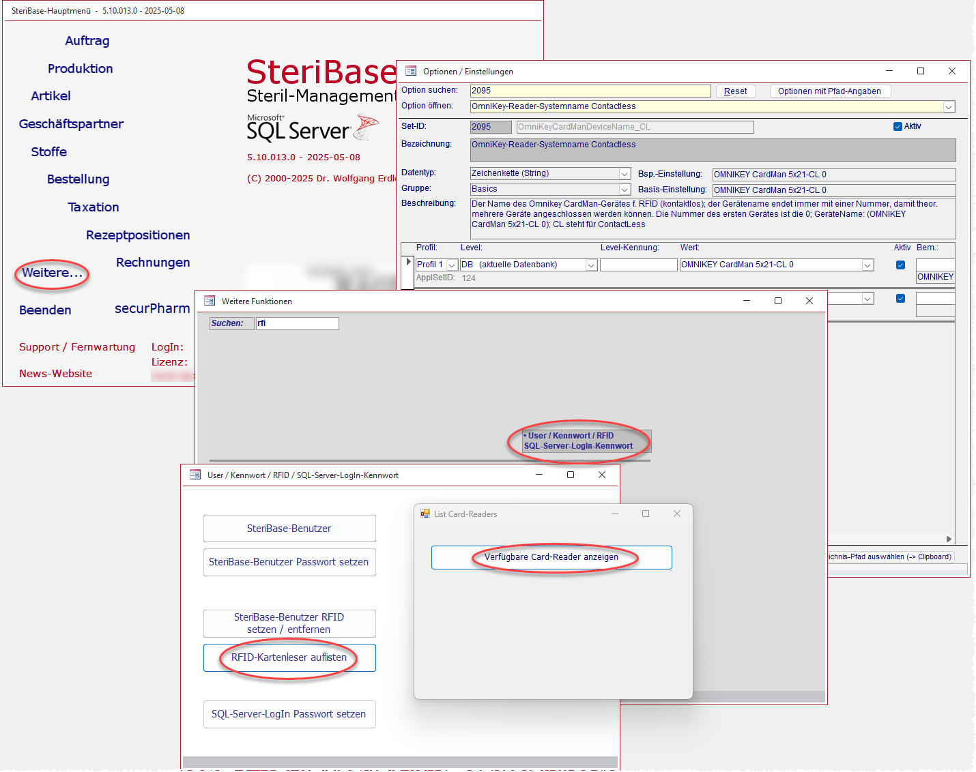
Task: Open the News-Website link
Action: [55, 374]
